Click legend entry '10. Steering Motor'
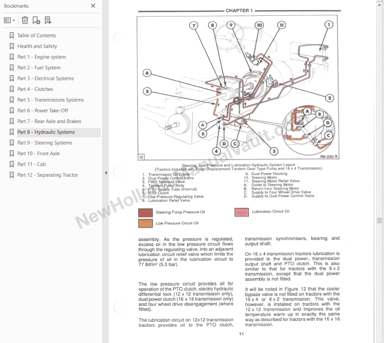Screen dimensions: 384x343 [x=261, y=178]
